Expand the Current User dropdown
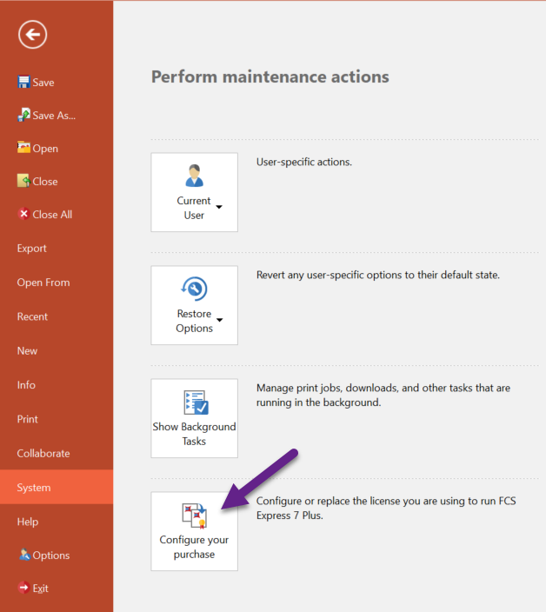This screenshot has width=546, height=612. [x=195, y=192]
